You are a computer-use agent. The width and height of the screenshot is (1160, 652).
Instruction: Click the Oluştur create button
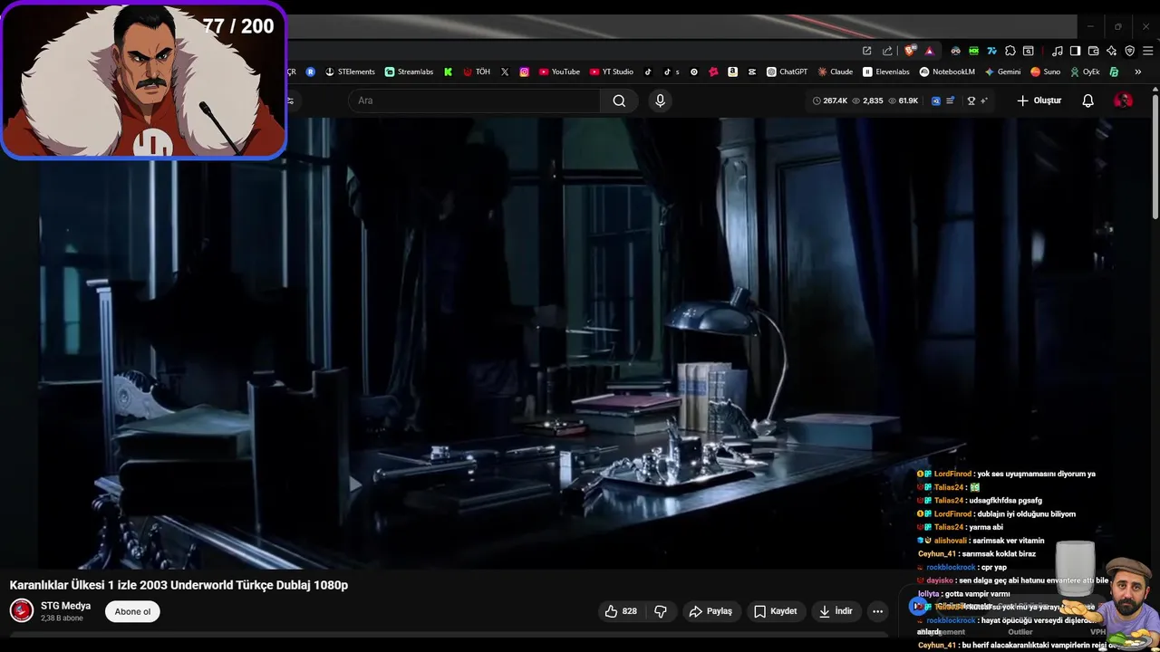(x=1039, y=101)
